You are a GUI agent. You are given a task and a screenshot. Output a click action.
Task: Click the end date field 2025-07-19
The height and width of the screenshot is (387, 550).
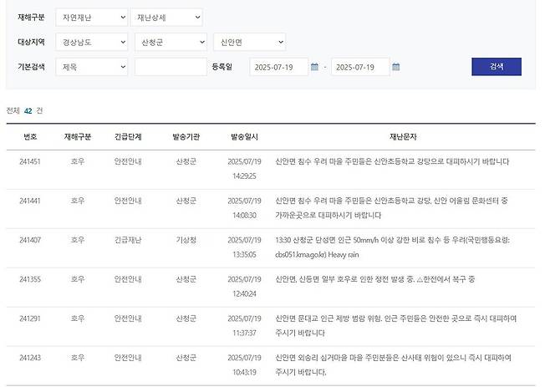pyautogui.click(x=360, y=67)
